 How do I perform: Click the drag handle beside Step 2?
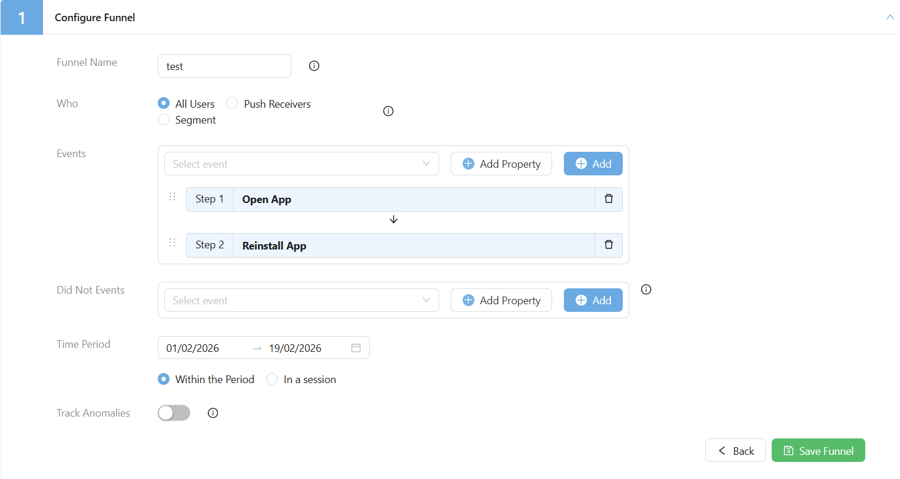point(172,242)
